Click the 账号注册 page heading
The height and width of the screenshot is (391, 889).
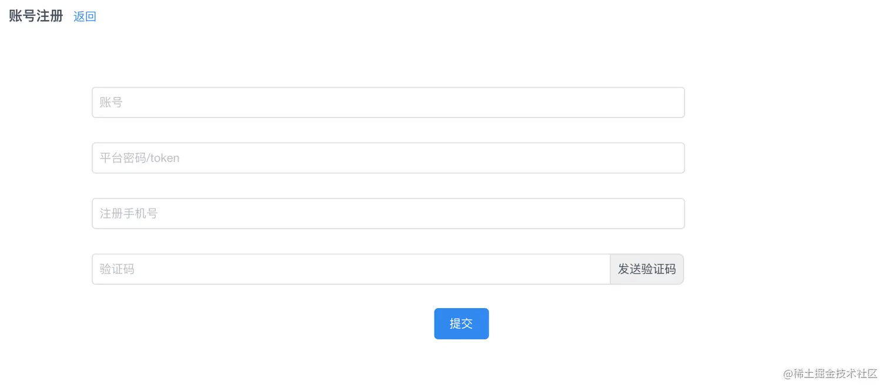(x=36, y=16)
